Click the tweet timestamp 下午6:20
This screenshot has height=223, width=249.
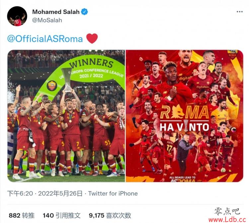click(20, 194)
